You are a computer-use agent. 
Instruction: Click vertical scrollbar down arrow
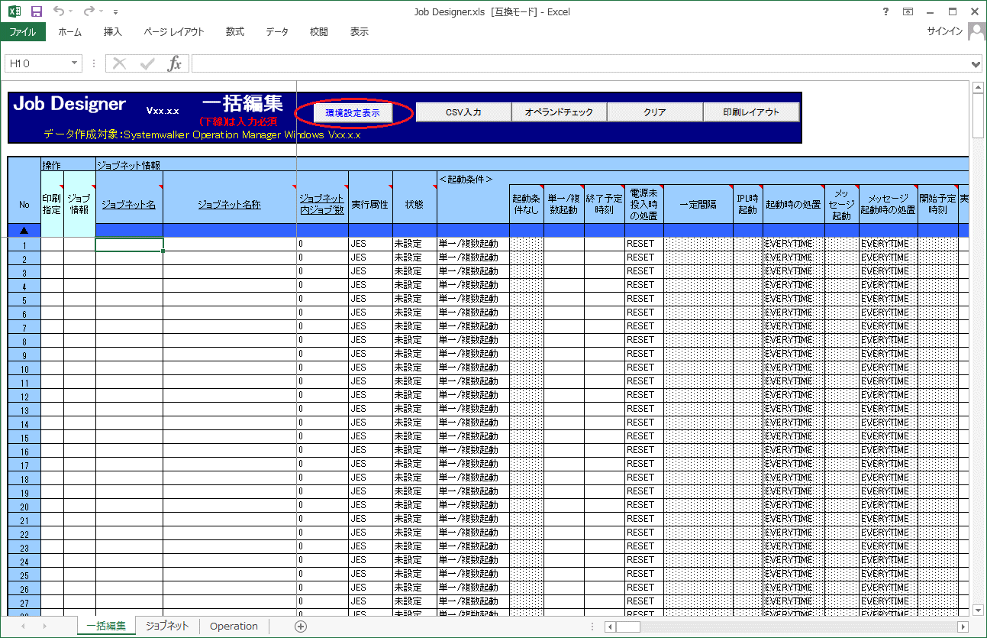coord(978,610)
